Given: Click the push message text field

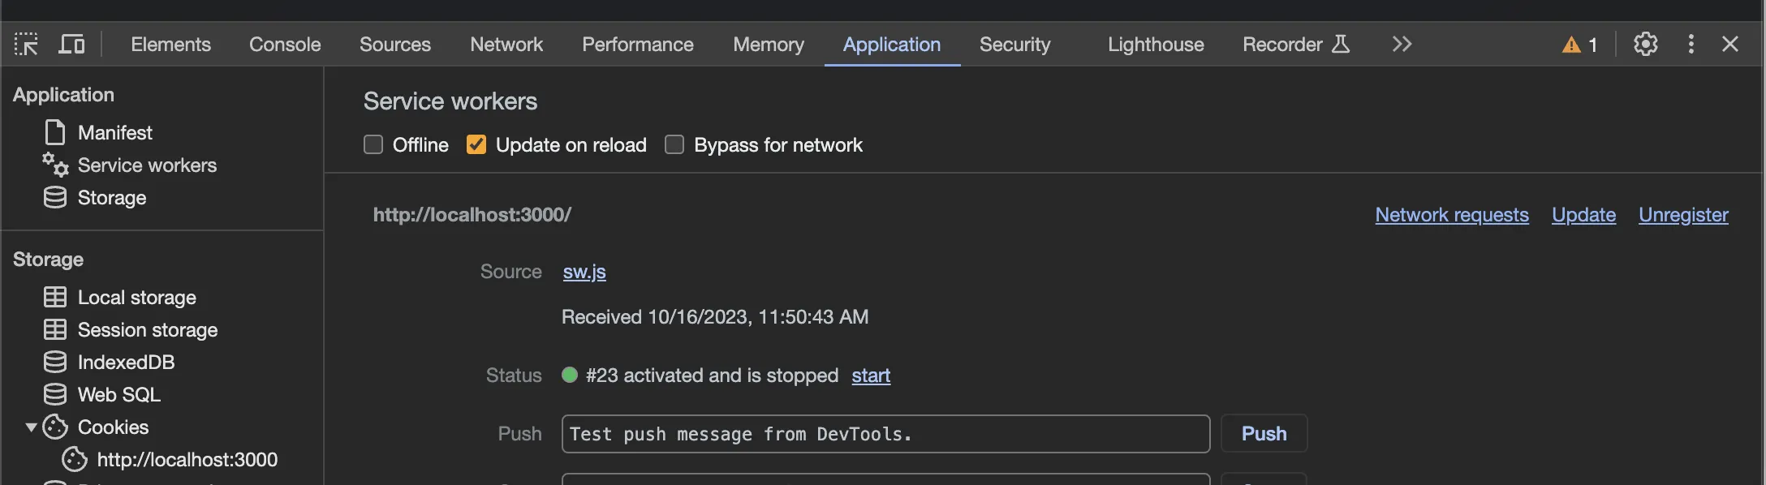Looking at the screenshot, I should (885, 433).
